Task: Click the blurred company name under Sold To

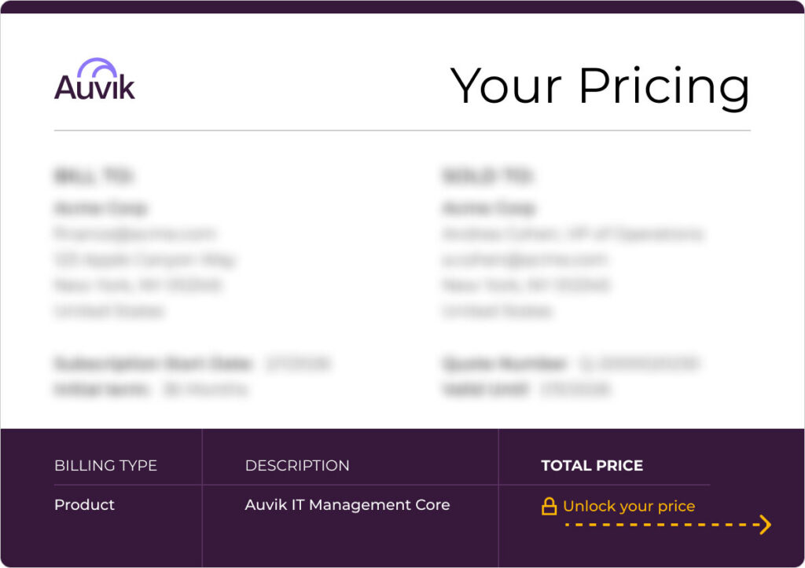Action: click(488, 208)
